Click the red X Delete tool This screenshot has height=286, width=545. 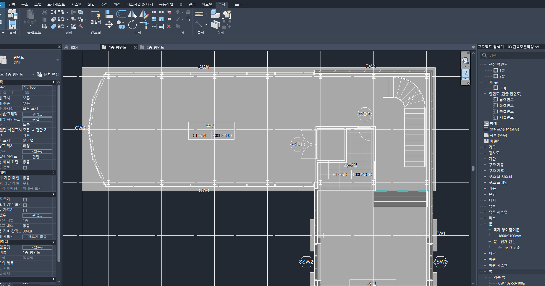[x=169, y=26]
